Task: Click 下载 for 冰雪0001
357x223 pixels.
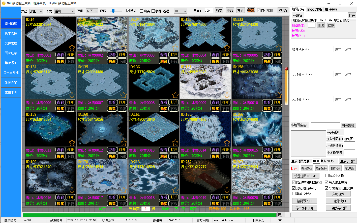Action: 71,61
